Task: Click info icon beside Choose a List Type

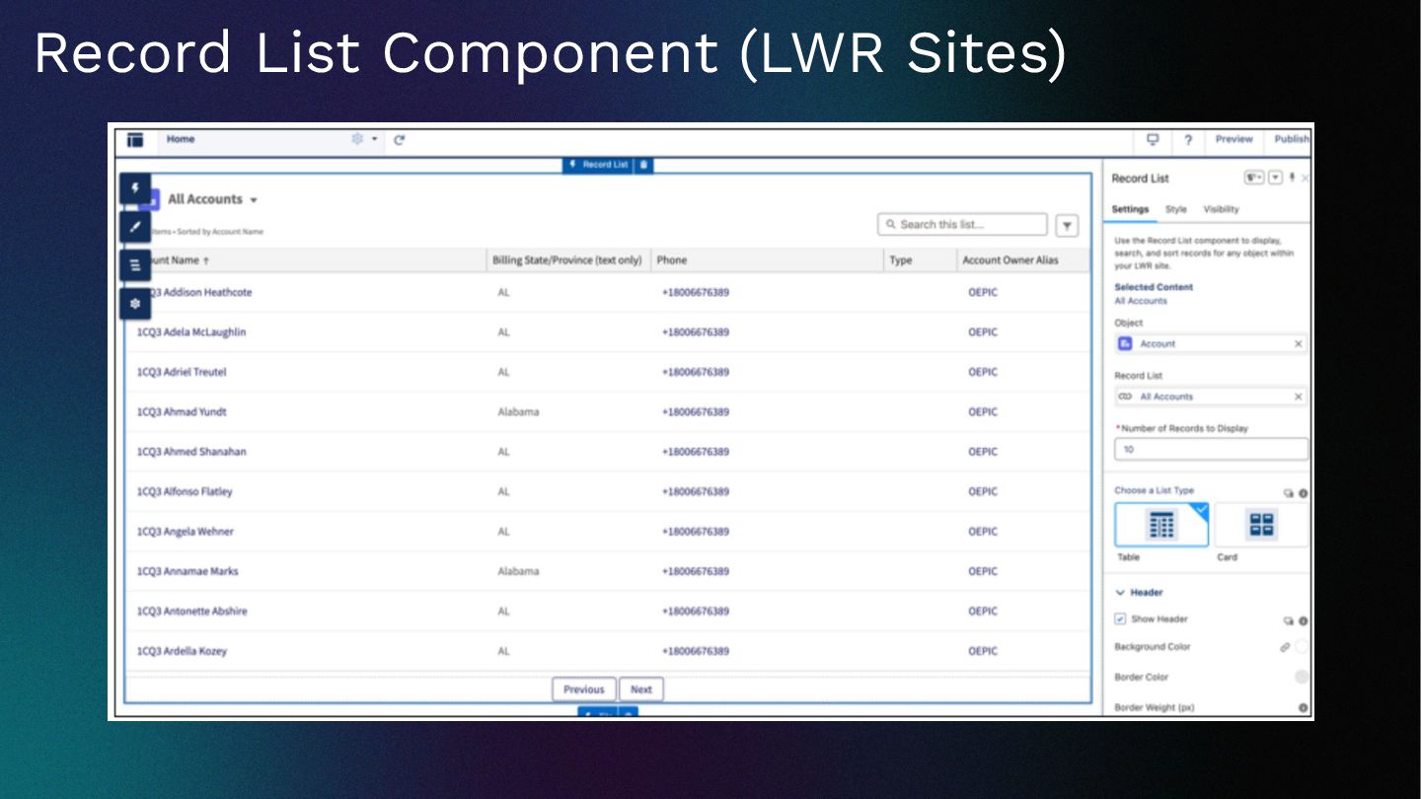Action: coord(1303,493)
